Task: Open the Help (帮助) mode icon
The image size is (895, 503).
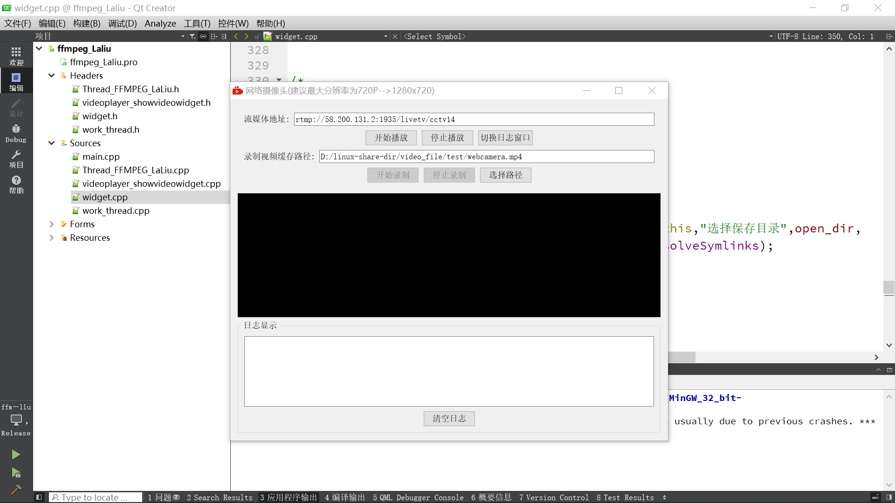Action: tap(16, 184)
